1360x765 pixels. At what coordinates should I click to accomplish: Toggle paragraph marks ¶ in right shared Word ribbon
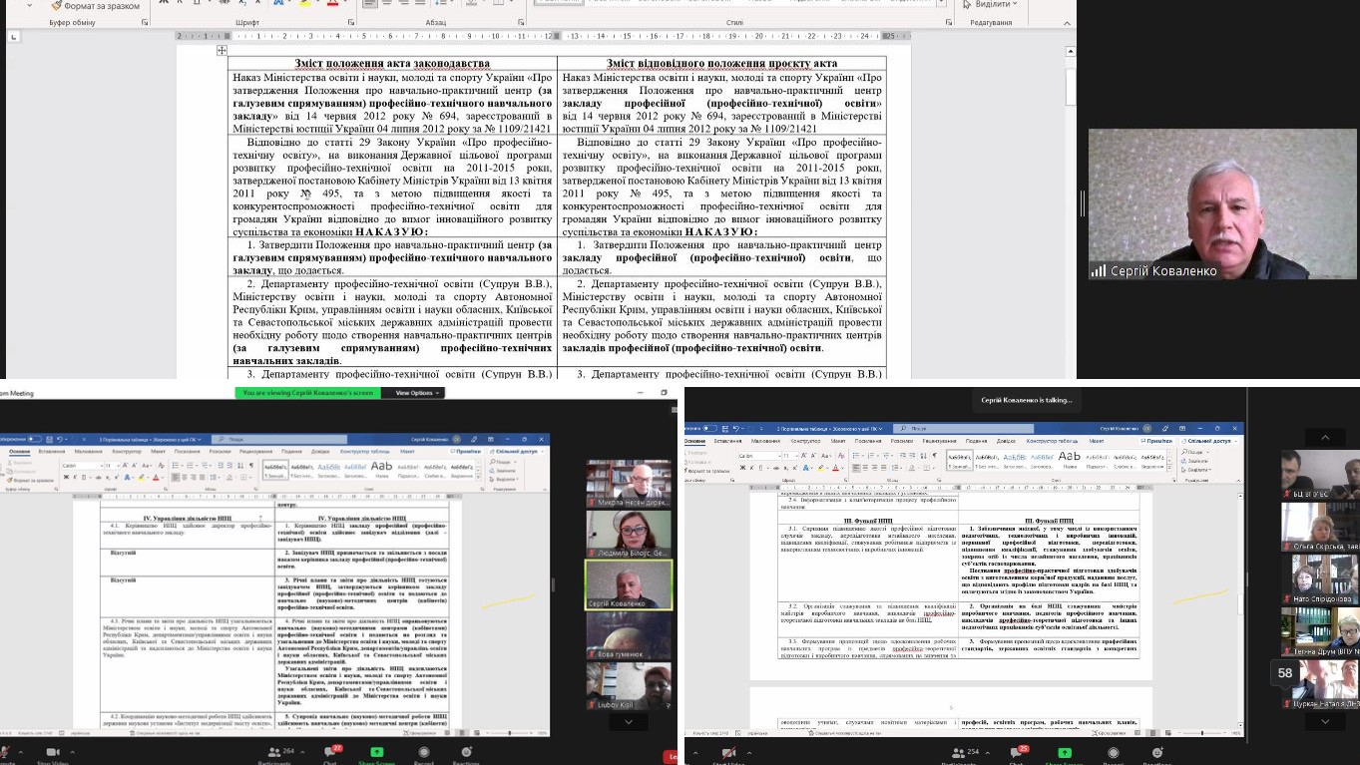(933, 456)
